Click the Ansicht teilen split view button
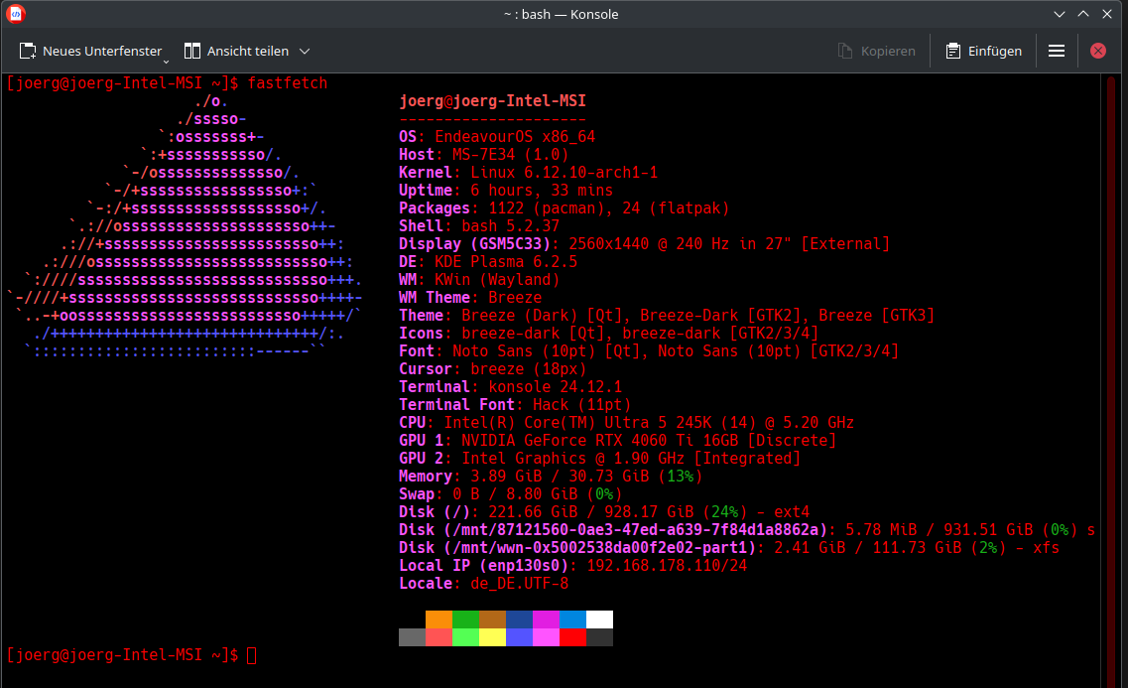 click(x=237, y=51)
